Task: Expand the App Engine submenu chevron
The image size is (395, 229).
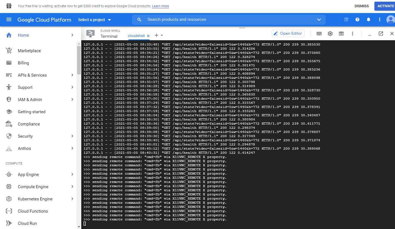Action: click(72, 175)
